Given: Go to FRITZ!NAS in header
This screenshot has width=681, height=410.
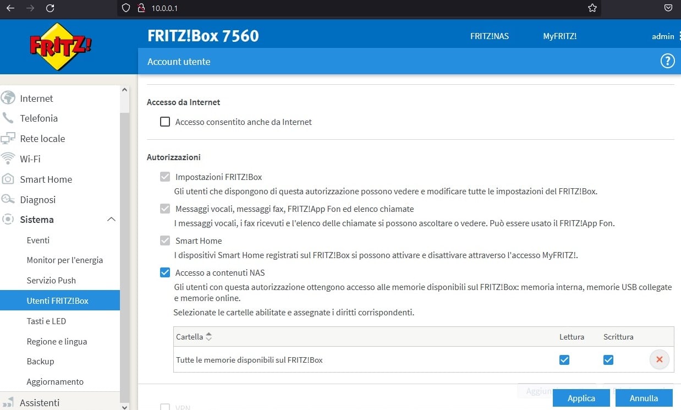Looking at the screenshot, I should click(489, 36).
